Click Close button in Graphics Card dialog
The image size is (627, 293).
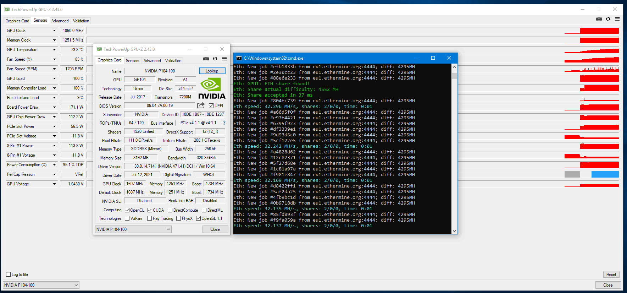coord(215,229)
